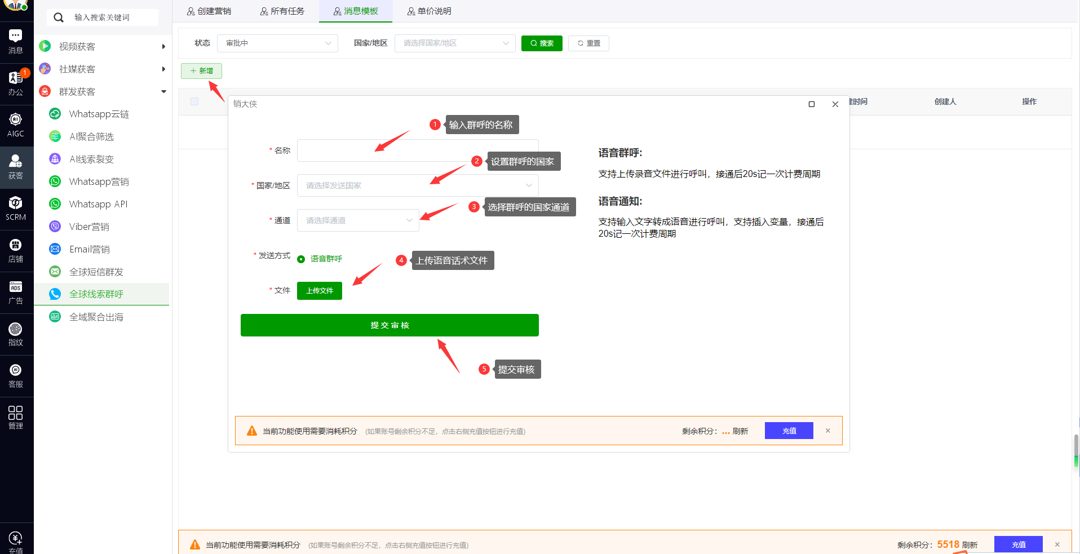Open the 办公 office sidebar icon
This screenshot has height=554, width=1080.
click(x=16, y=83)
